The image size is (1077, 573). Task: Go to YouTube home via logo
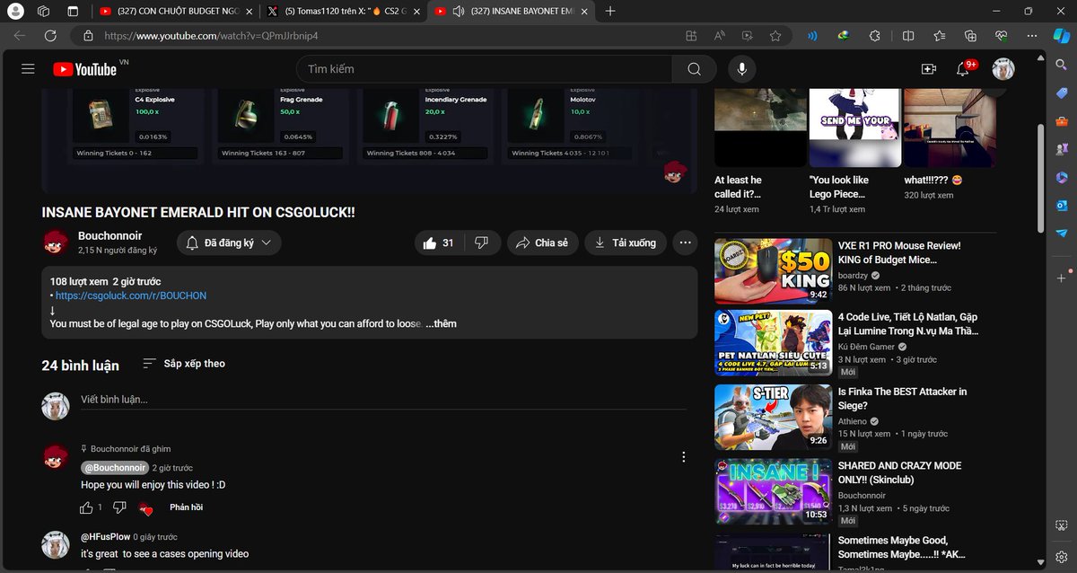click(x=85, y=69)
